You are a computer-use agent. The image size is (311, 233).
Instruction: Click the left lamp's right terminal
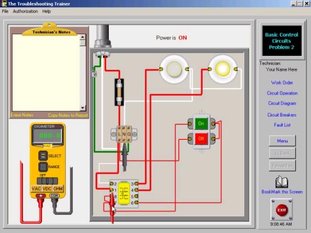click(187, 69)
